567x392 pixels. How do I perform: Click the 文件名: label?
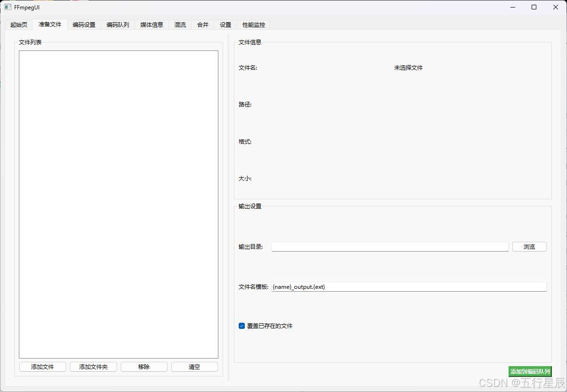pos(248,68)
